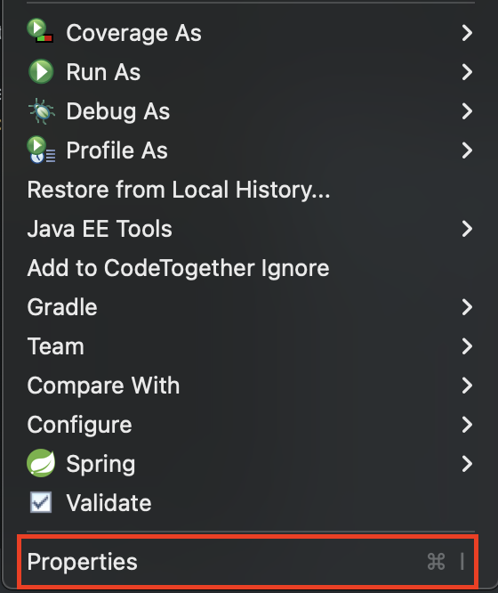
Task: Expand the Spring submenu arrow
Action: point(467,464)
